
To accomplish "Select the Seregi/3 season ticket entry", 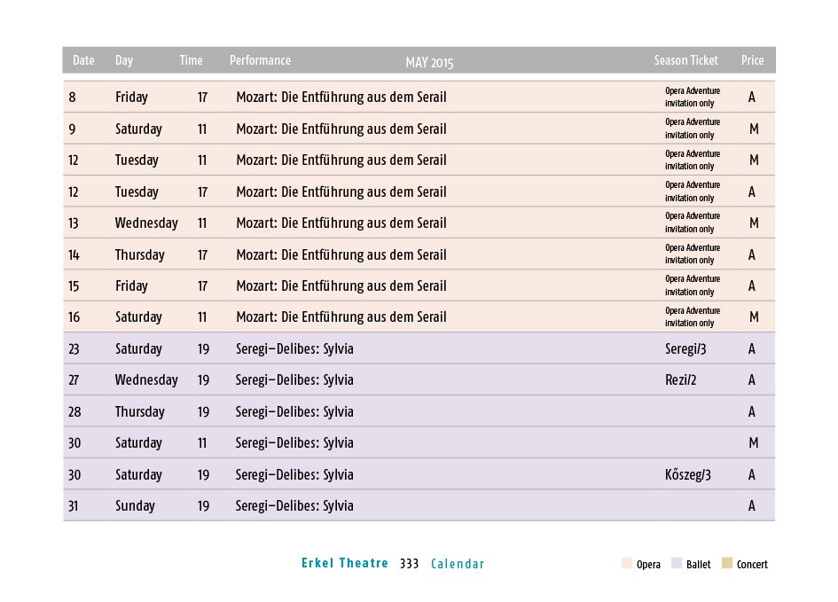I will tap(685, 349).
